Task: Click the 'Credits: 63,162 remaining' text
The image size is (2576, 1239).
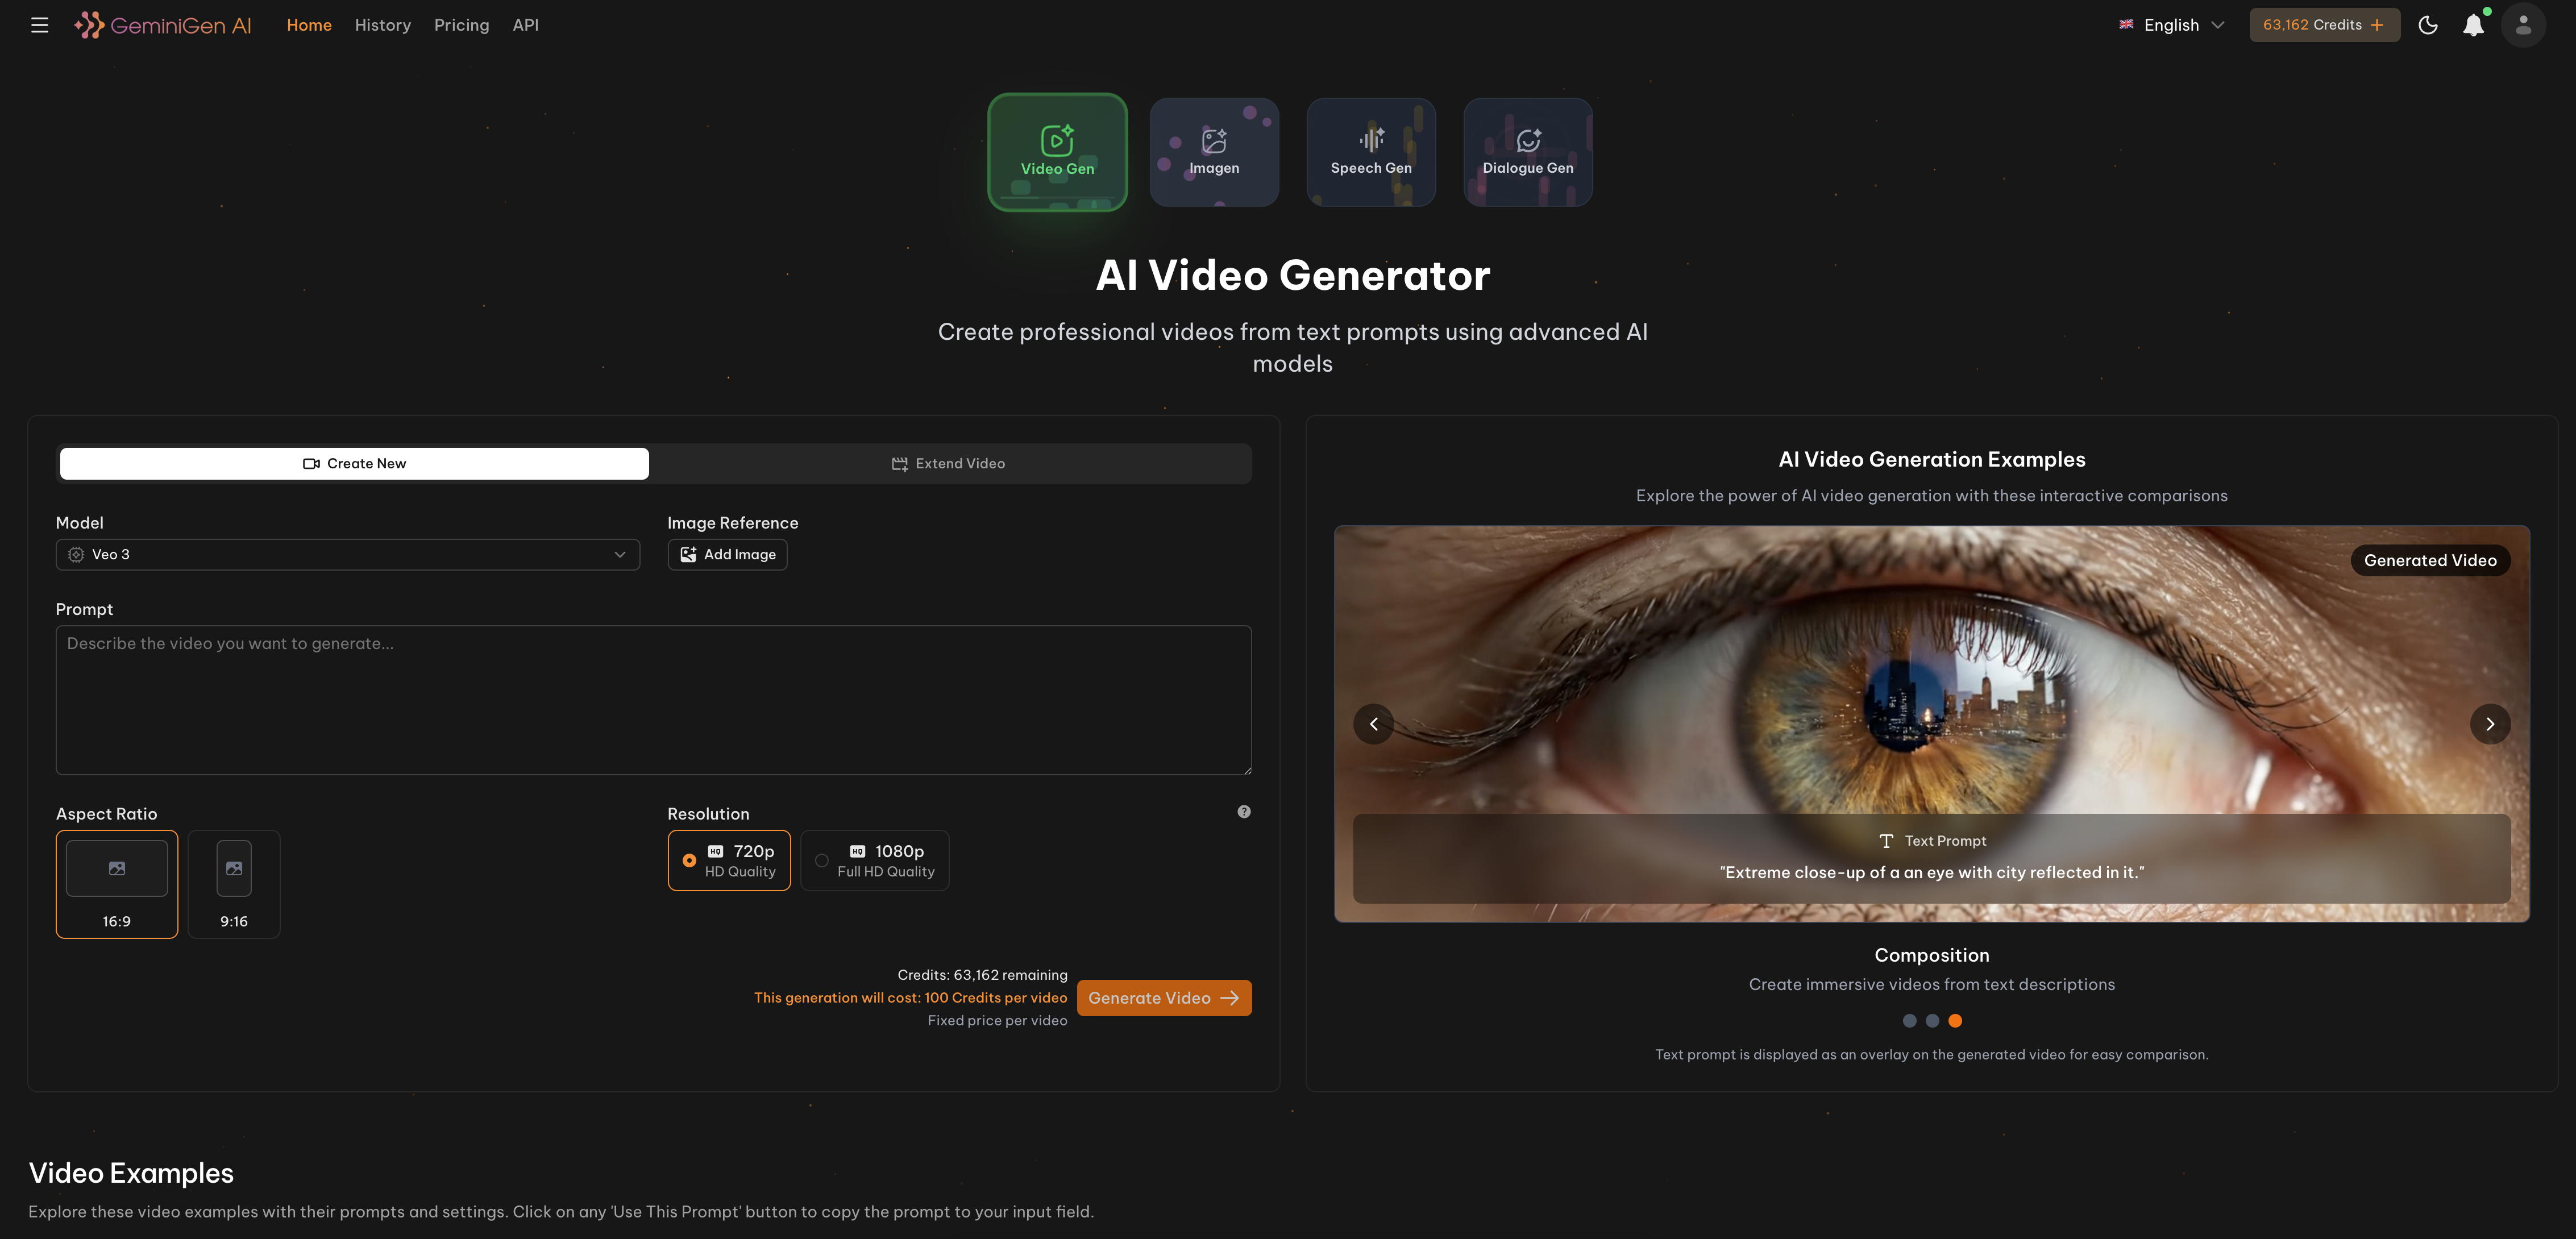Action: (982, 975)
